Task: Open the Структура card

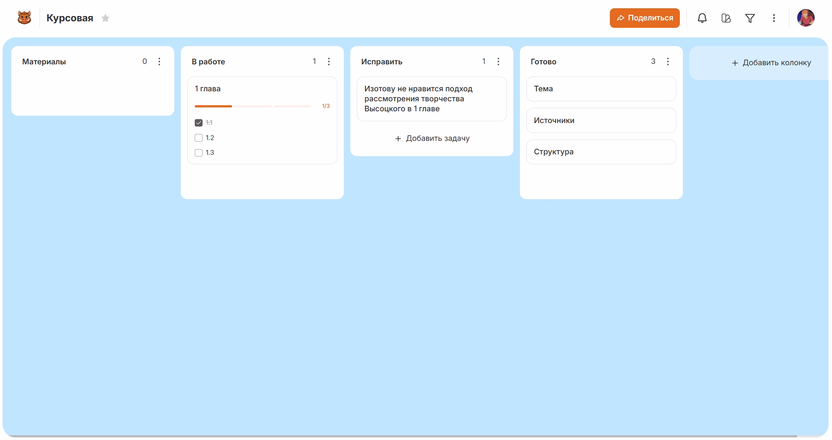Action: [x=601, y=152]
